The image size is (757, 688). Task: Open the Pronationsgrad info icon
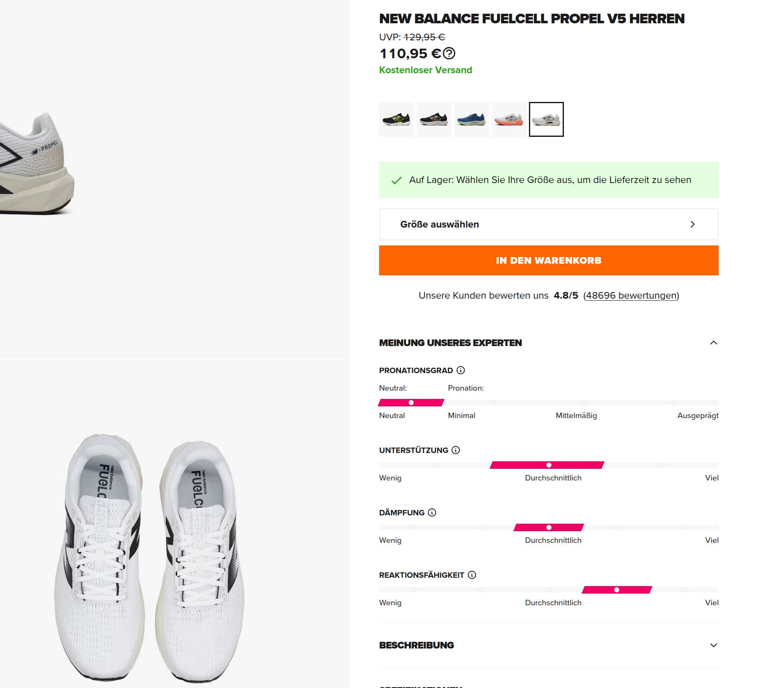coord(461,370)
